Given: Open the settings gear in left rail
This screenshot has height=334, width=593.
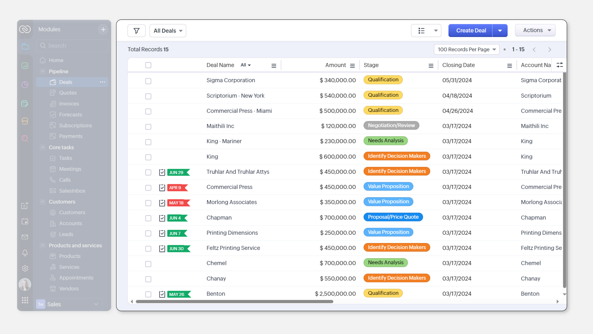Looking at the screenshot, I should click(x=25, y=268).
